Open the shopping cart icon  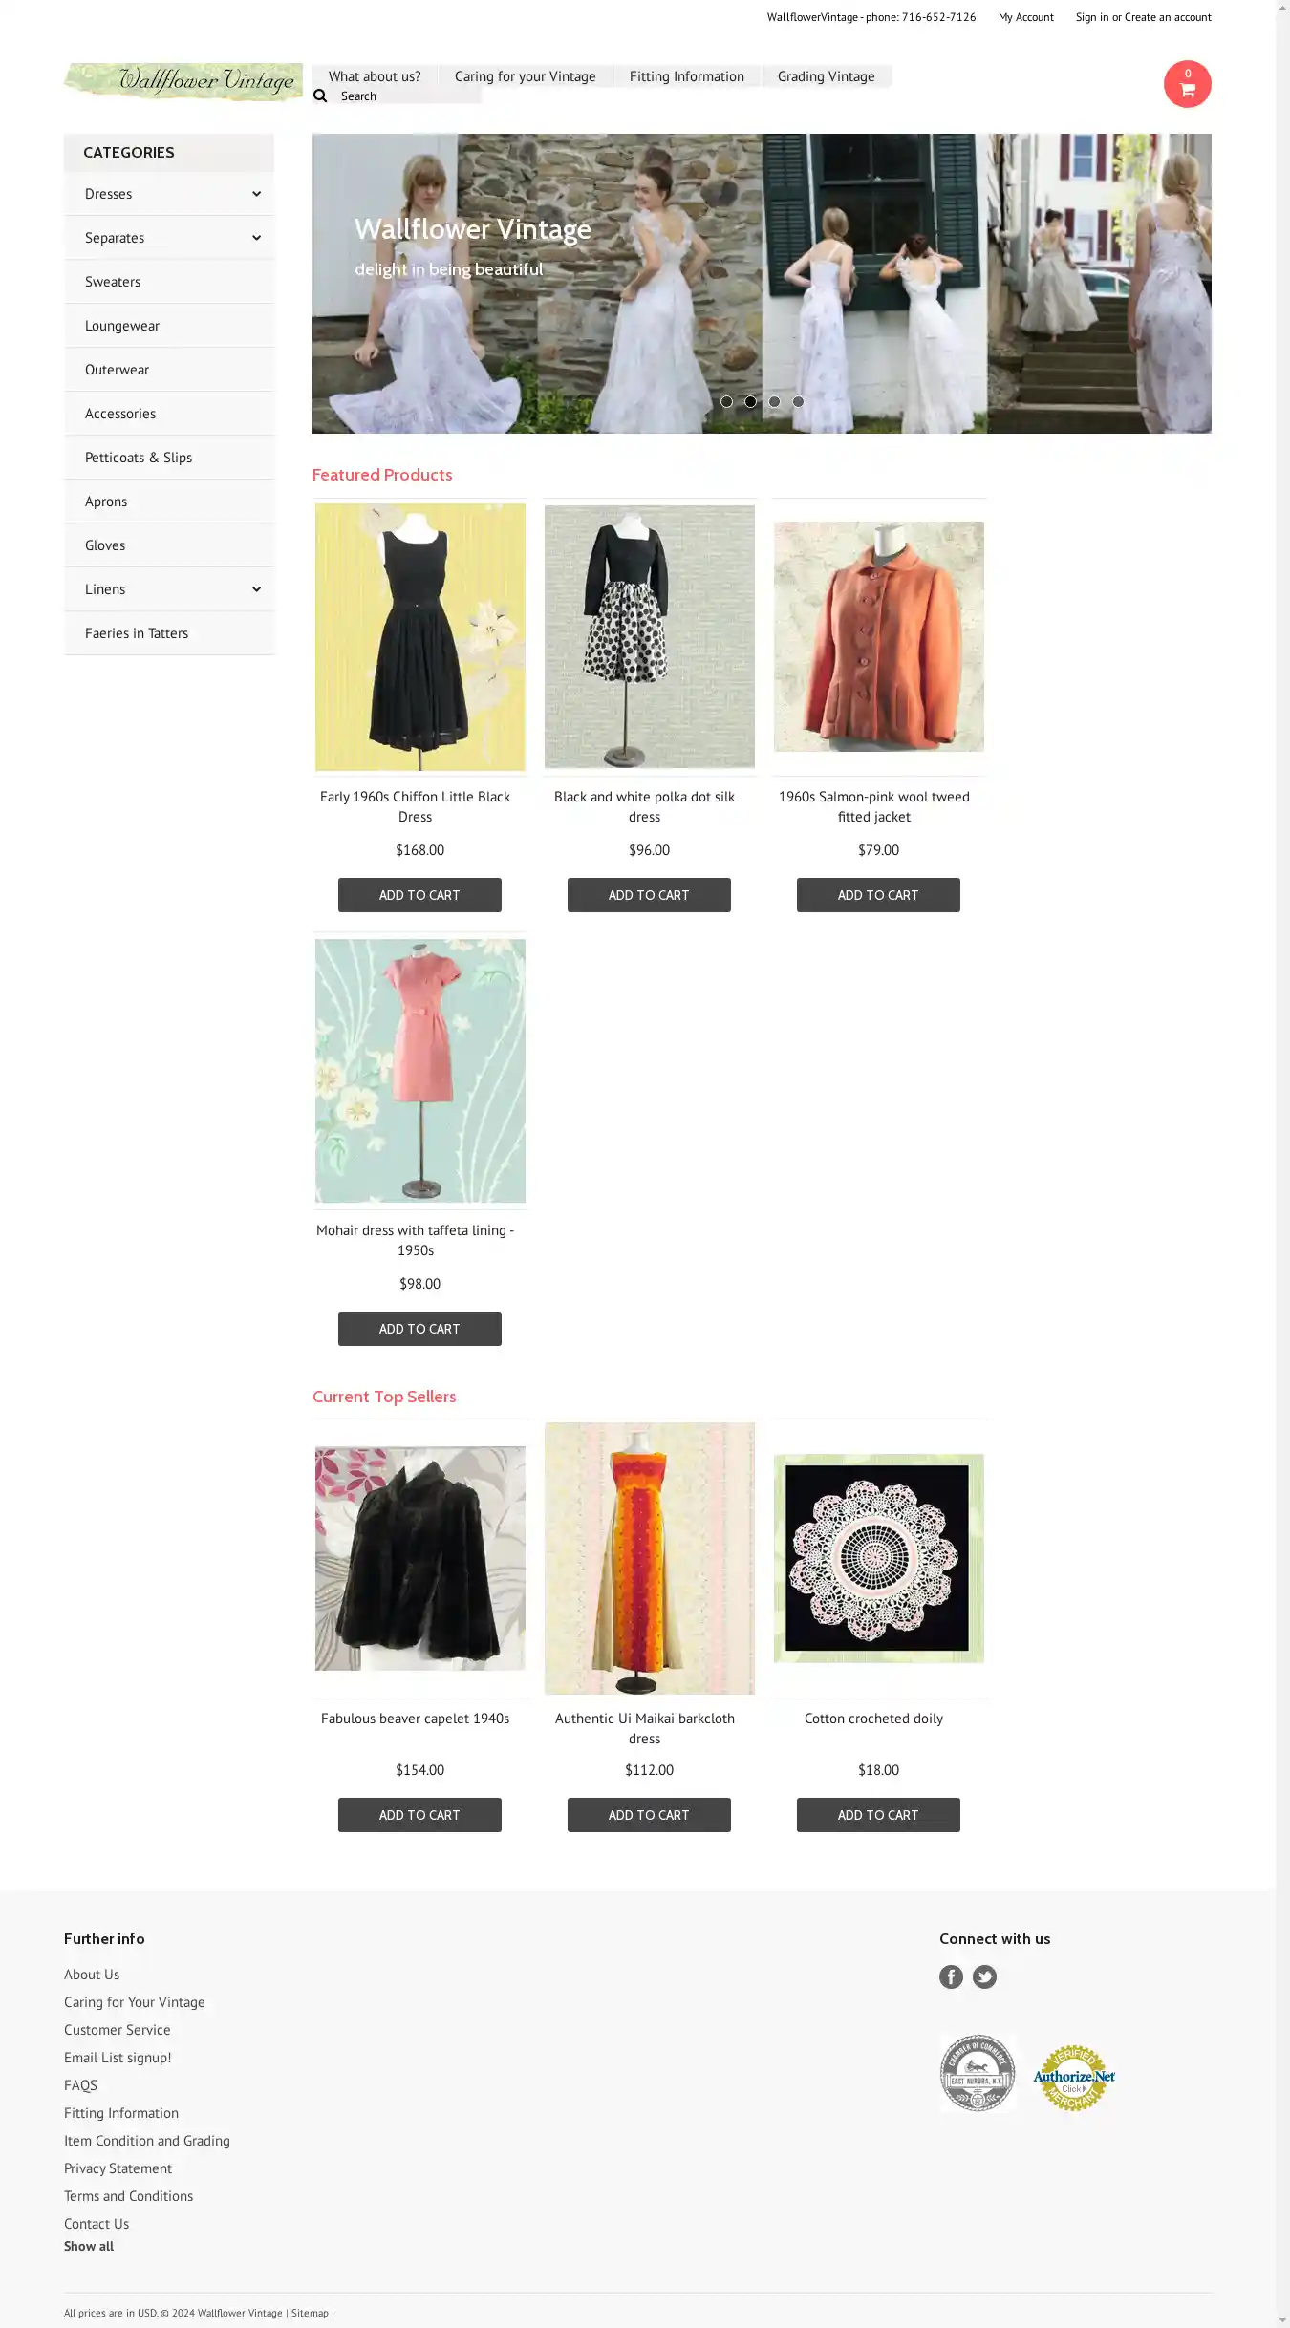[1187, 84]
